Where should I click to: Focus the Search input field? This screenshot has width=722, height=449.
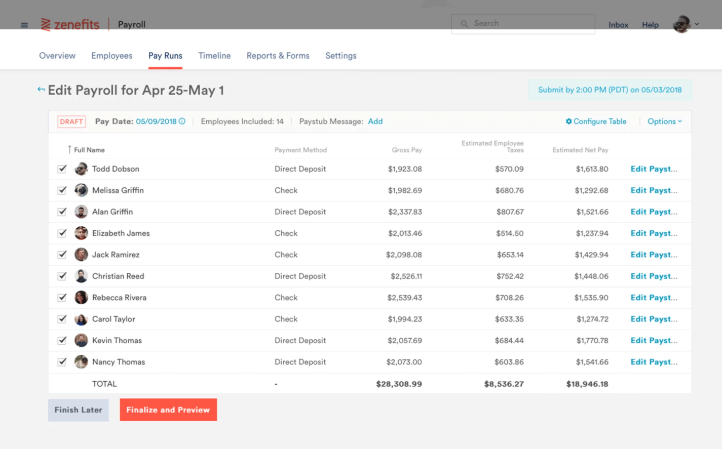click(x=529, y=24)
